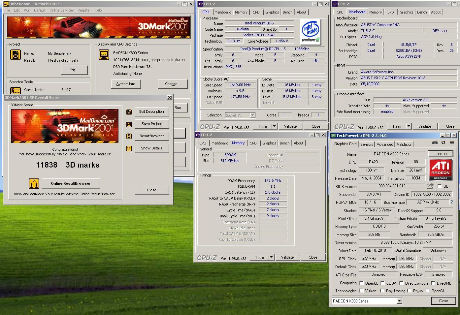Screen dimensions: 460x315
Task: Toggle the DirectCompute checkbox
Action: pyautogui.click(x=401, y=283)
